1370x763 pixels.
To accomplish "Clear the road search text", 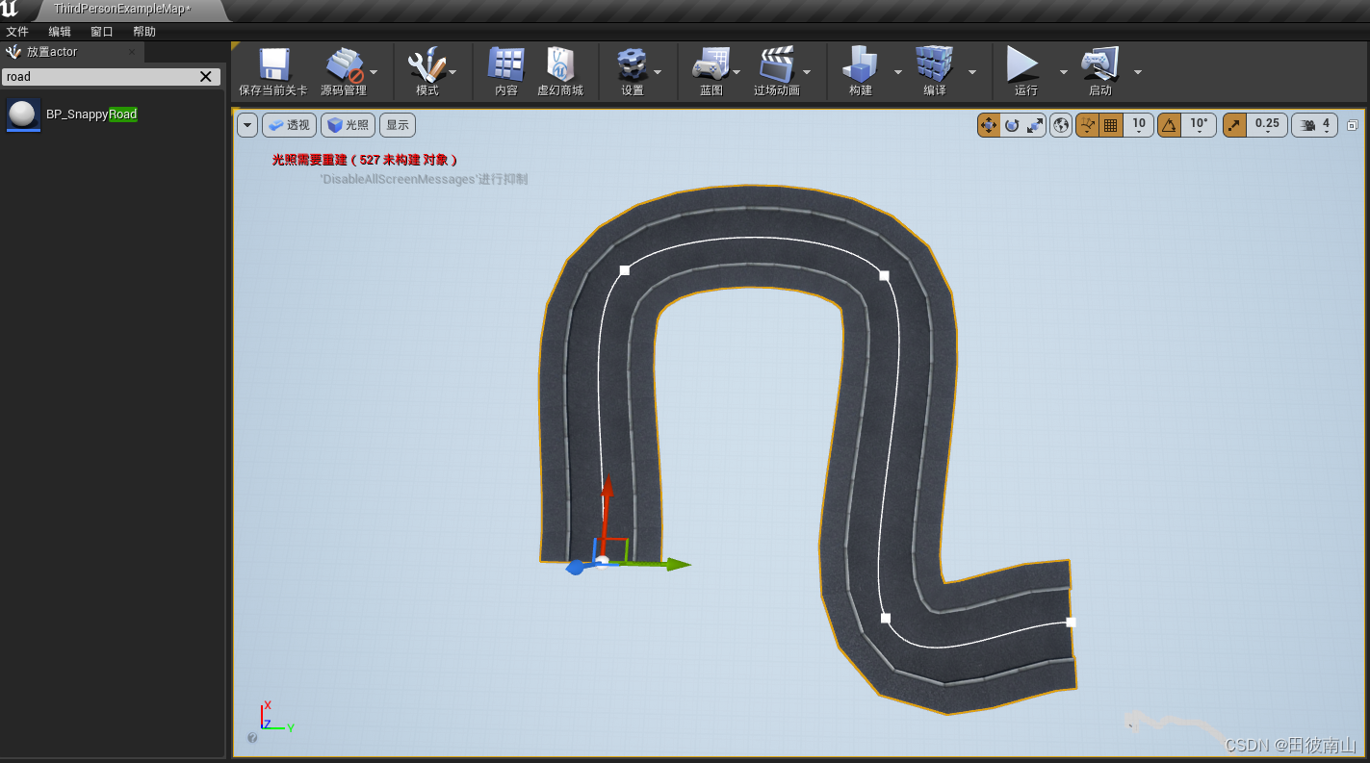I will pyautogui.click(x=205, y=77).
